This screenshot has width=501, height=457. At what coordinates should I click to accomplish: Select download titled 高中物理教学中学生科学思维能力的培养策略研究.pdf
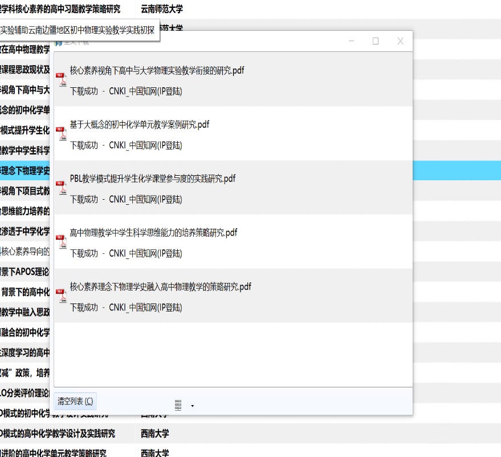153,233
